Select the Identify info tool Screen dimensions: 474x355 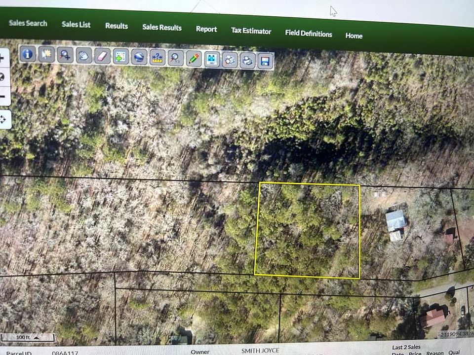click(x=28, y=54)
